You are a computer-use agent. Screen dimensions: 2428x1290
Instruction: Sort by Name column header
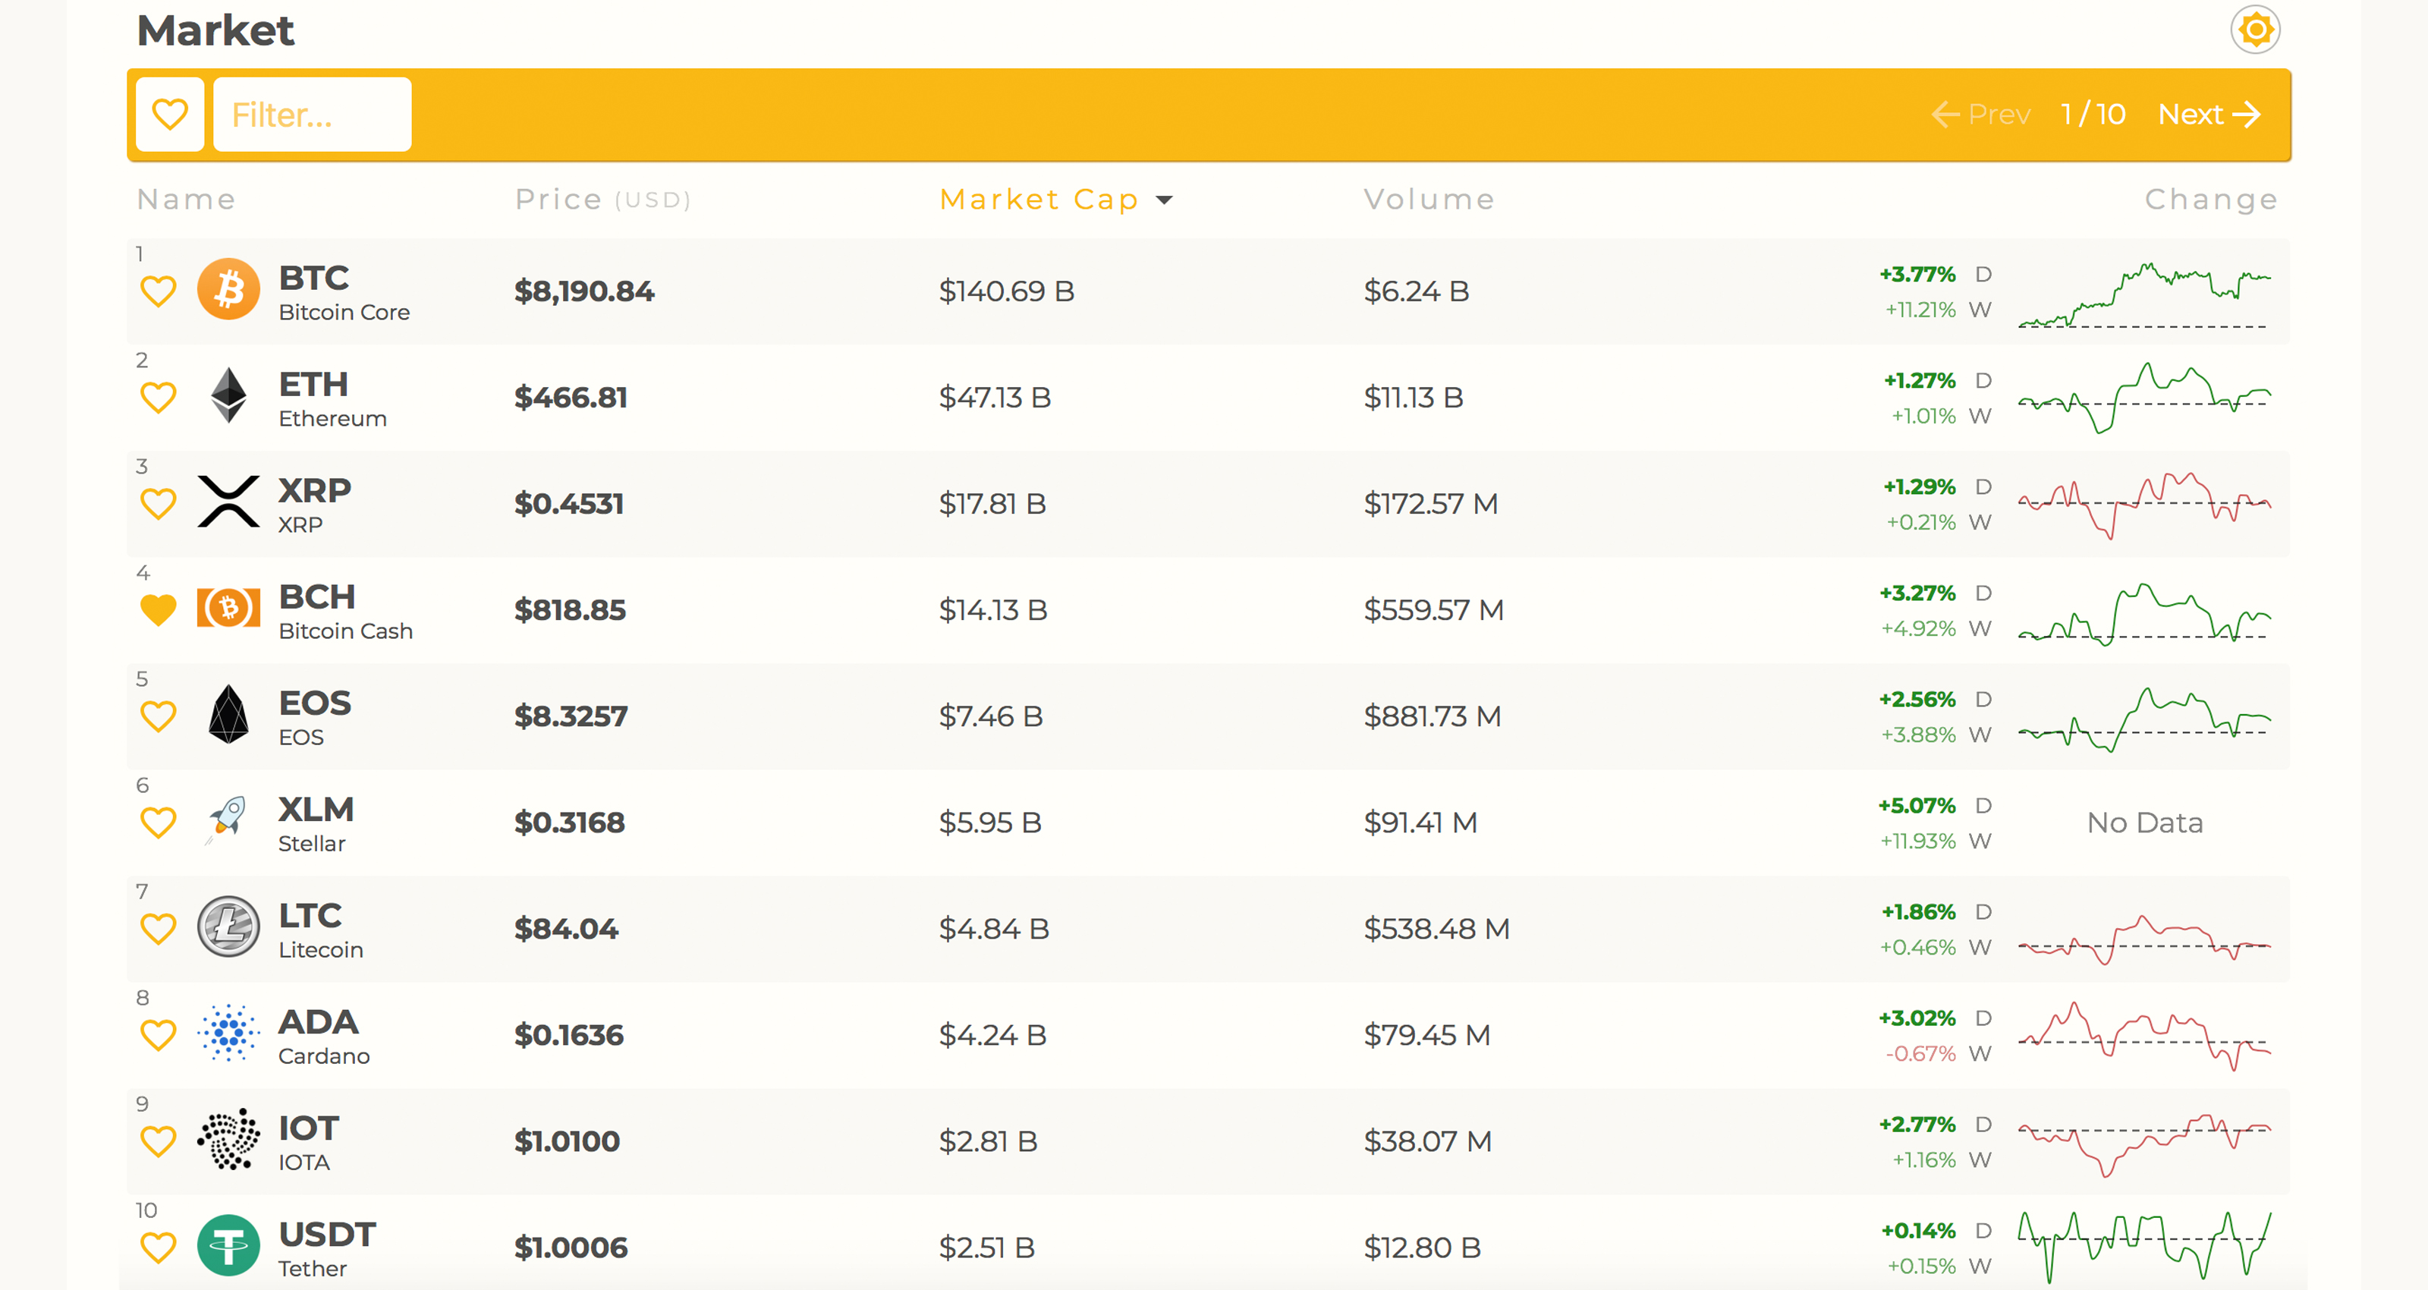point(186,199)
